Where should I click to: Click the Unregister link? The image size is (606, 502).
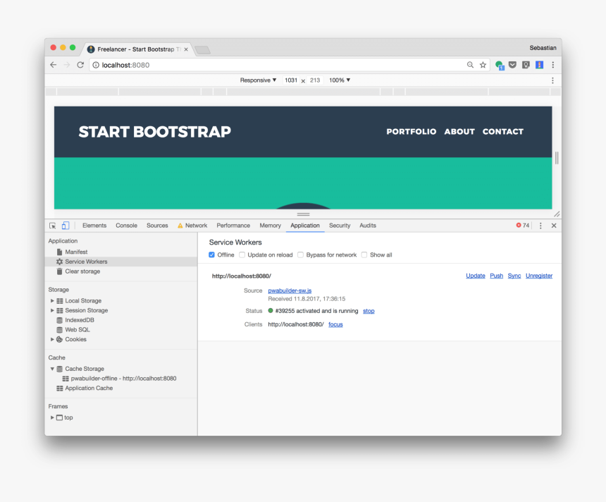(x=538, y=276)
